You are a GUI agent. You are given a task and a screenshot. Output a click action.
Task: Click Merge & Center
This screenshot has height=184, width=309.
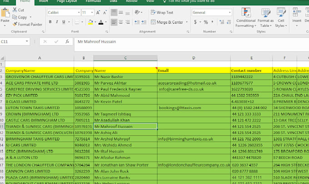(x=167, y=22)
